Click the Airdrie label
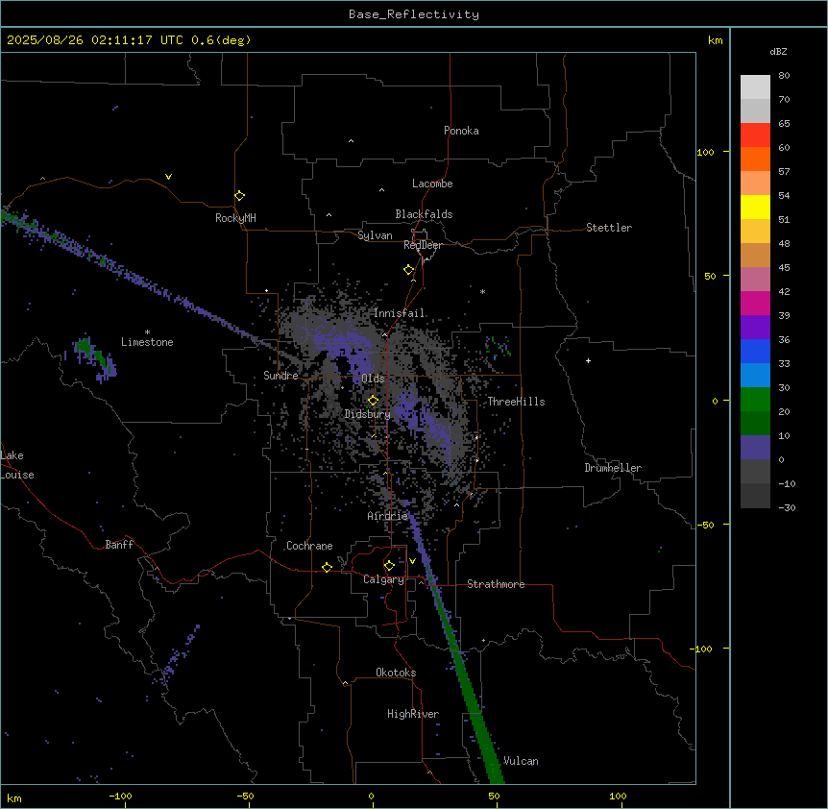This screenshot has width=828, height=809. point(387,516)
